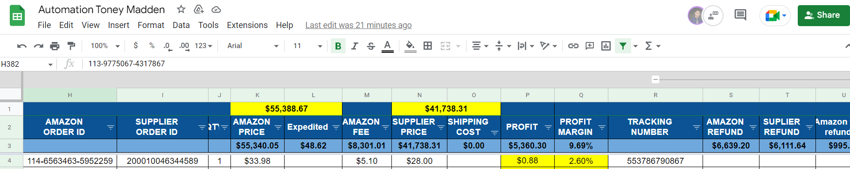Open the 'Last edit was 21 minutes ago' link
This screenshot has height=169, width=850.
(x=358, y=25)
